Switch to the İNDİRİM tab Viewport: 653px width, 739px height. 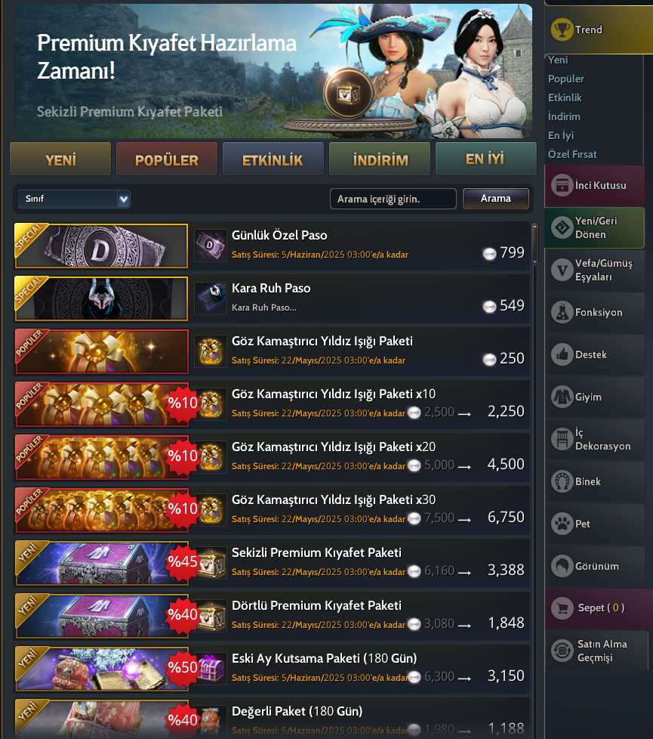click(380, 159)
